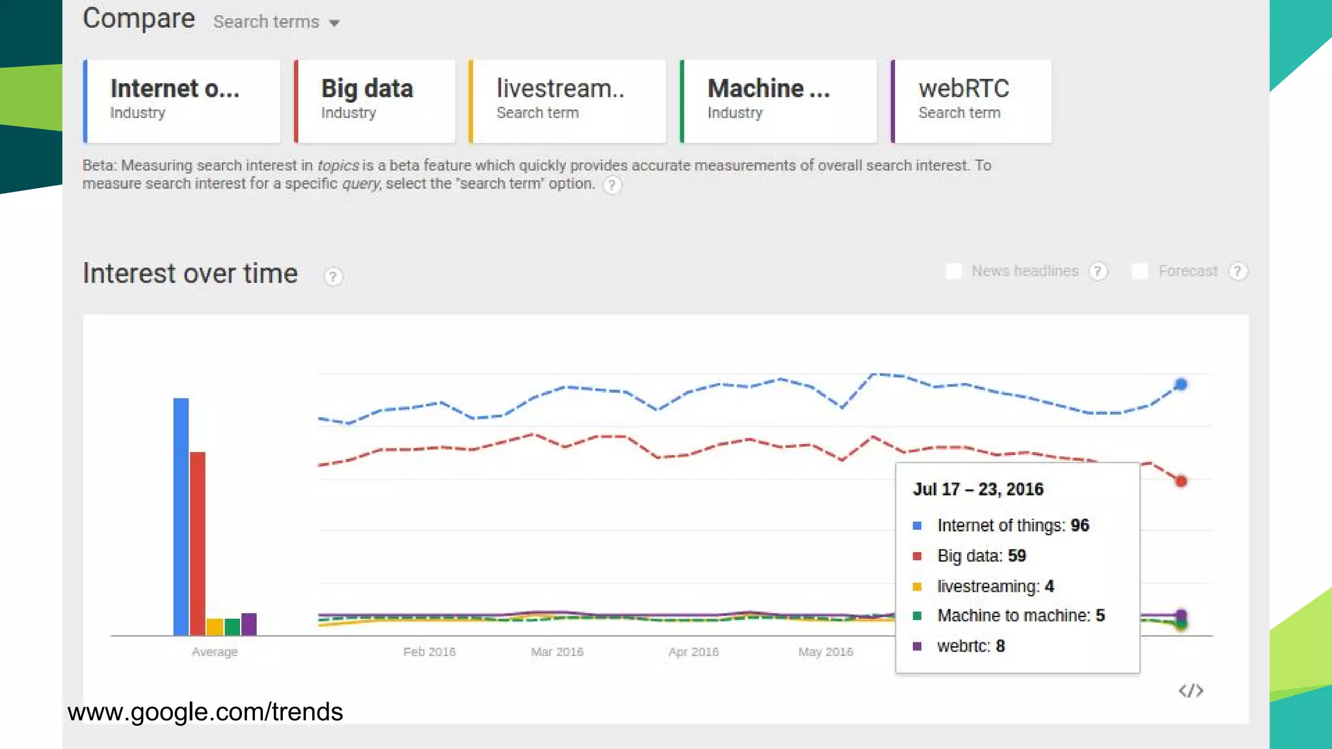Open the Search terms dropdown
Screen dimensions: 1332x749
[x=276, y=22]
